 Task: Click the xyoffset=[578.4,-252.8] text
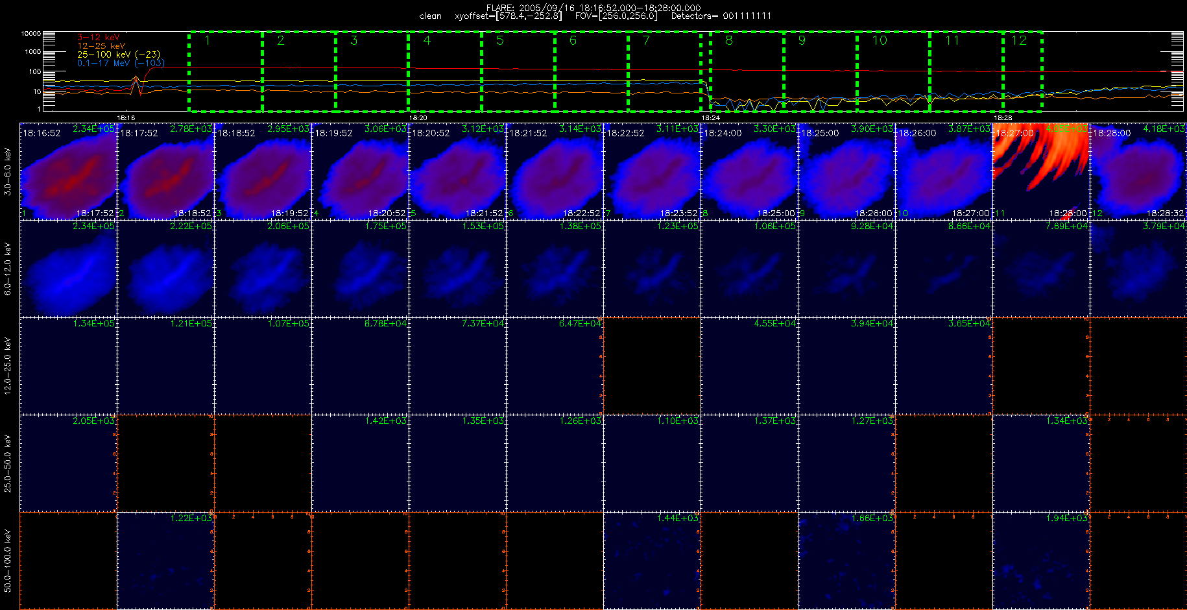[509, 16]
